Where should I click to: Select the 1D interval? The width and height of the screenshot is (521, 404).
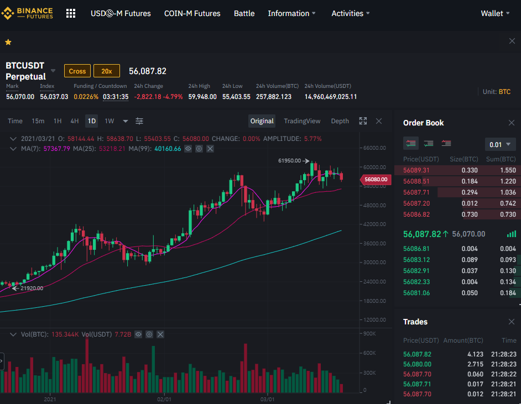(x=92, y=121)
